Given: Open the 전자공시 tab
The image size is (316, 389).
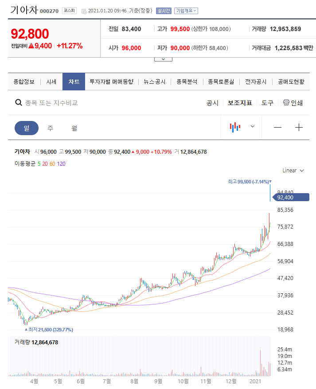Looking at the screenshot, I should tap(256, 82).
